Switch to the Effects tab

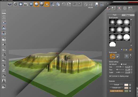(128, 15)
